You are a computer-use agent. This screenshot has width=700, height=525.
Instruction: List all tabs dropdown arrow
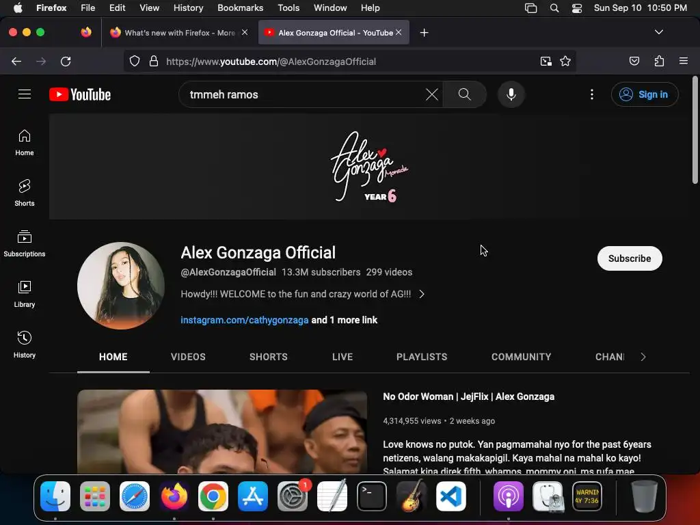click(x=658, y=32)
